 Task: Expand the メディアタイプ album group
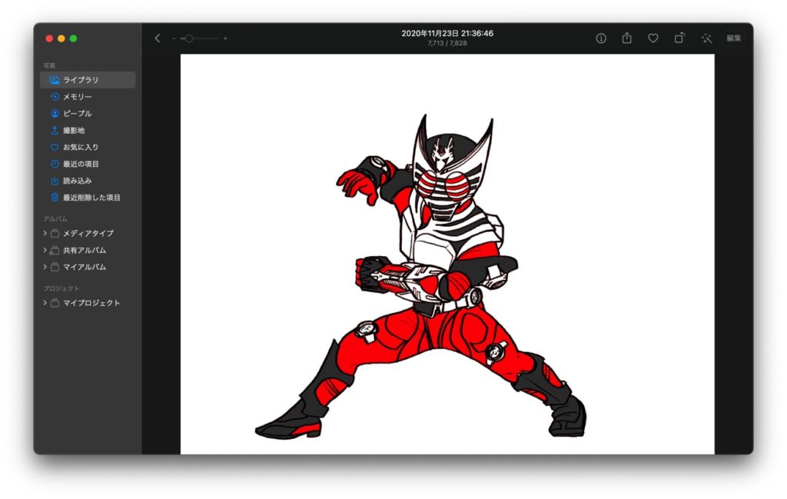pos(45,233)
